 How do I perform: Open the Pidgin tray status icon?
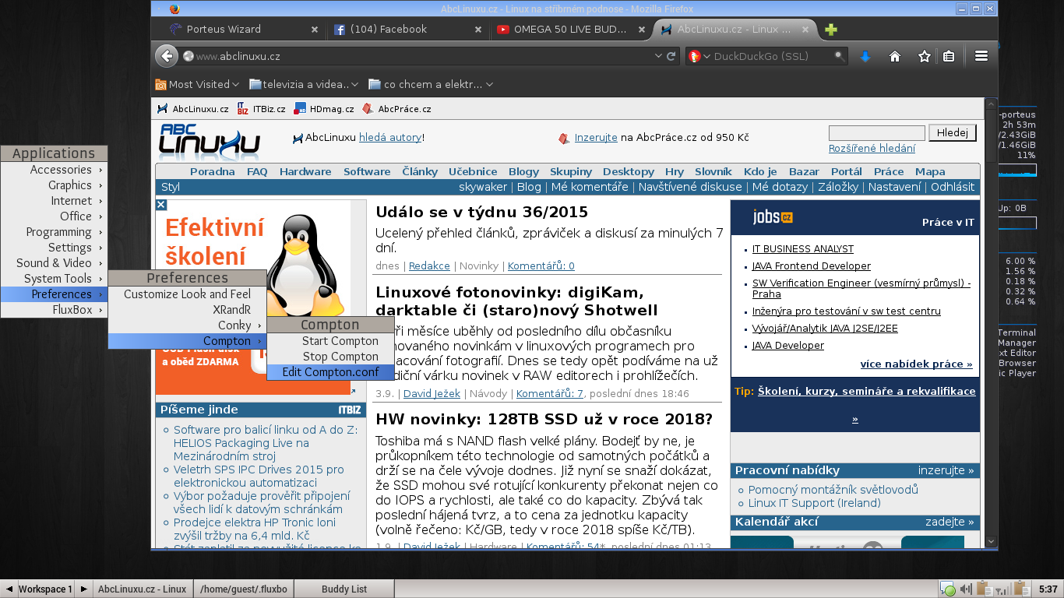pos(947,589)
